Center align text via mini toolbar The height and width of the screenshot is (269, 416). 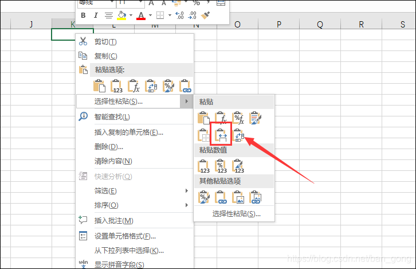108,15
